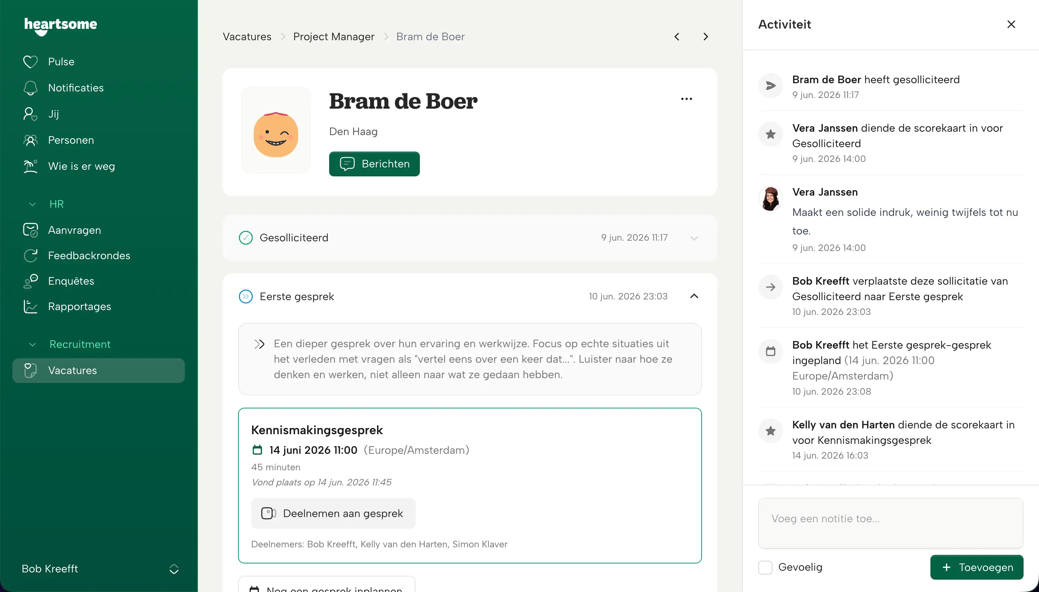Image resolution: width=1039 pixels, height=592 pixels.
Task: Click 'Vond plaats op 14 jun. 2026 11:45'
Action: 321,482
